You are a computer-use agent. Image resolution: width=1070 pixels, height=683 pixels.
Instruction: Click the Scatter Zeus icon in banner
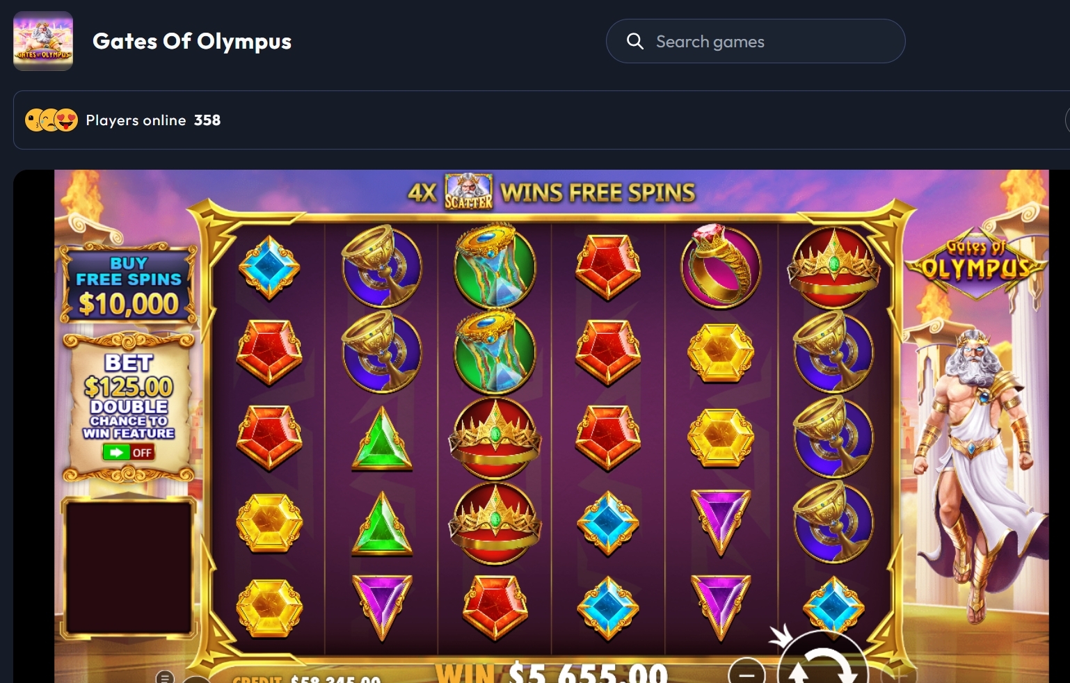pos(468,192)
